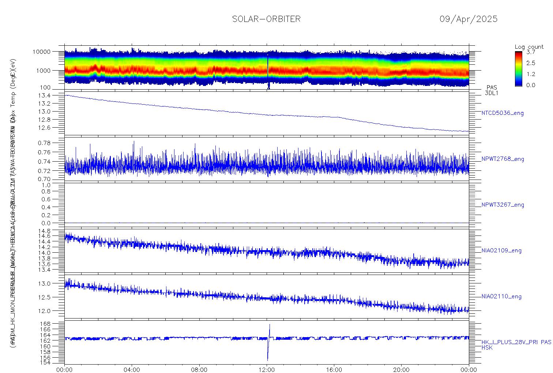Click the SOLAR-ORBITER title text

[266, 19]
